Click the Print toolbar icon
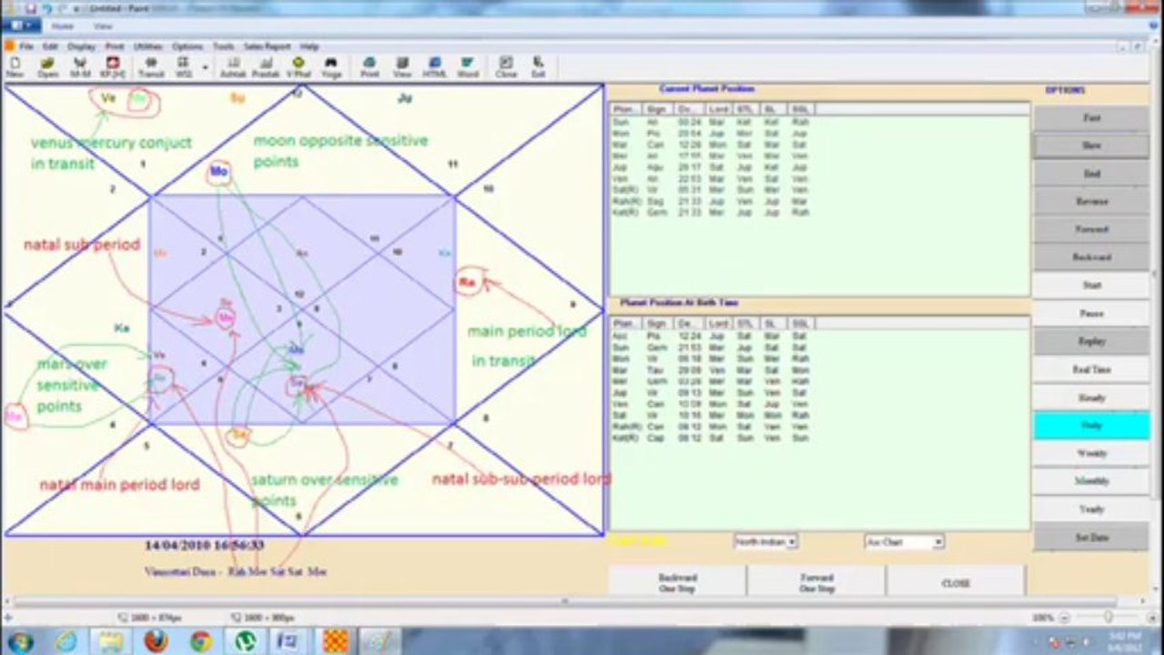The height and width of the screenshot is (655, 1164). [x=369, y=67]
